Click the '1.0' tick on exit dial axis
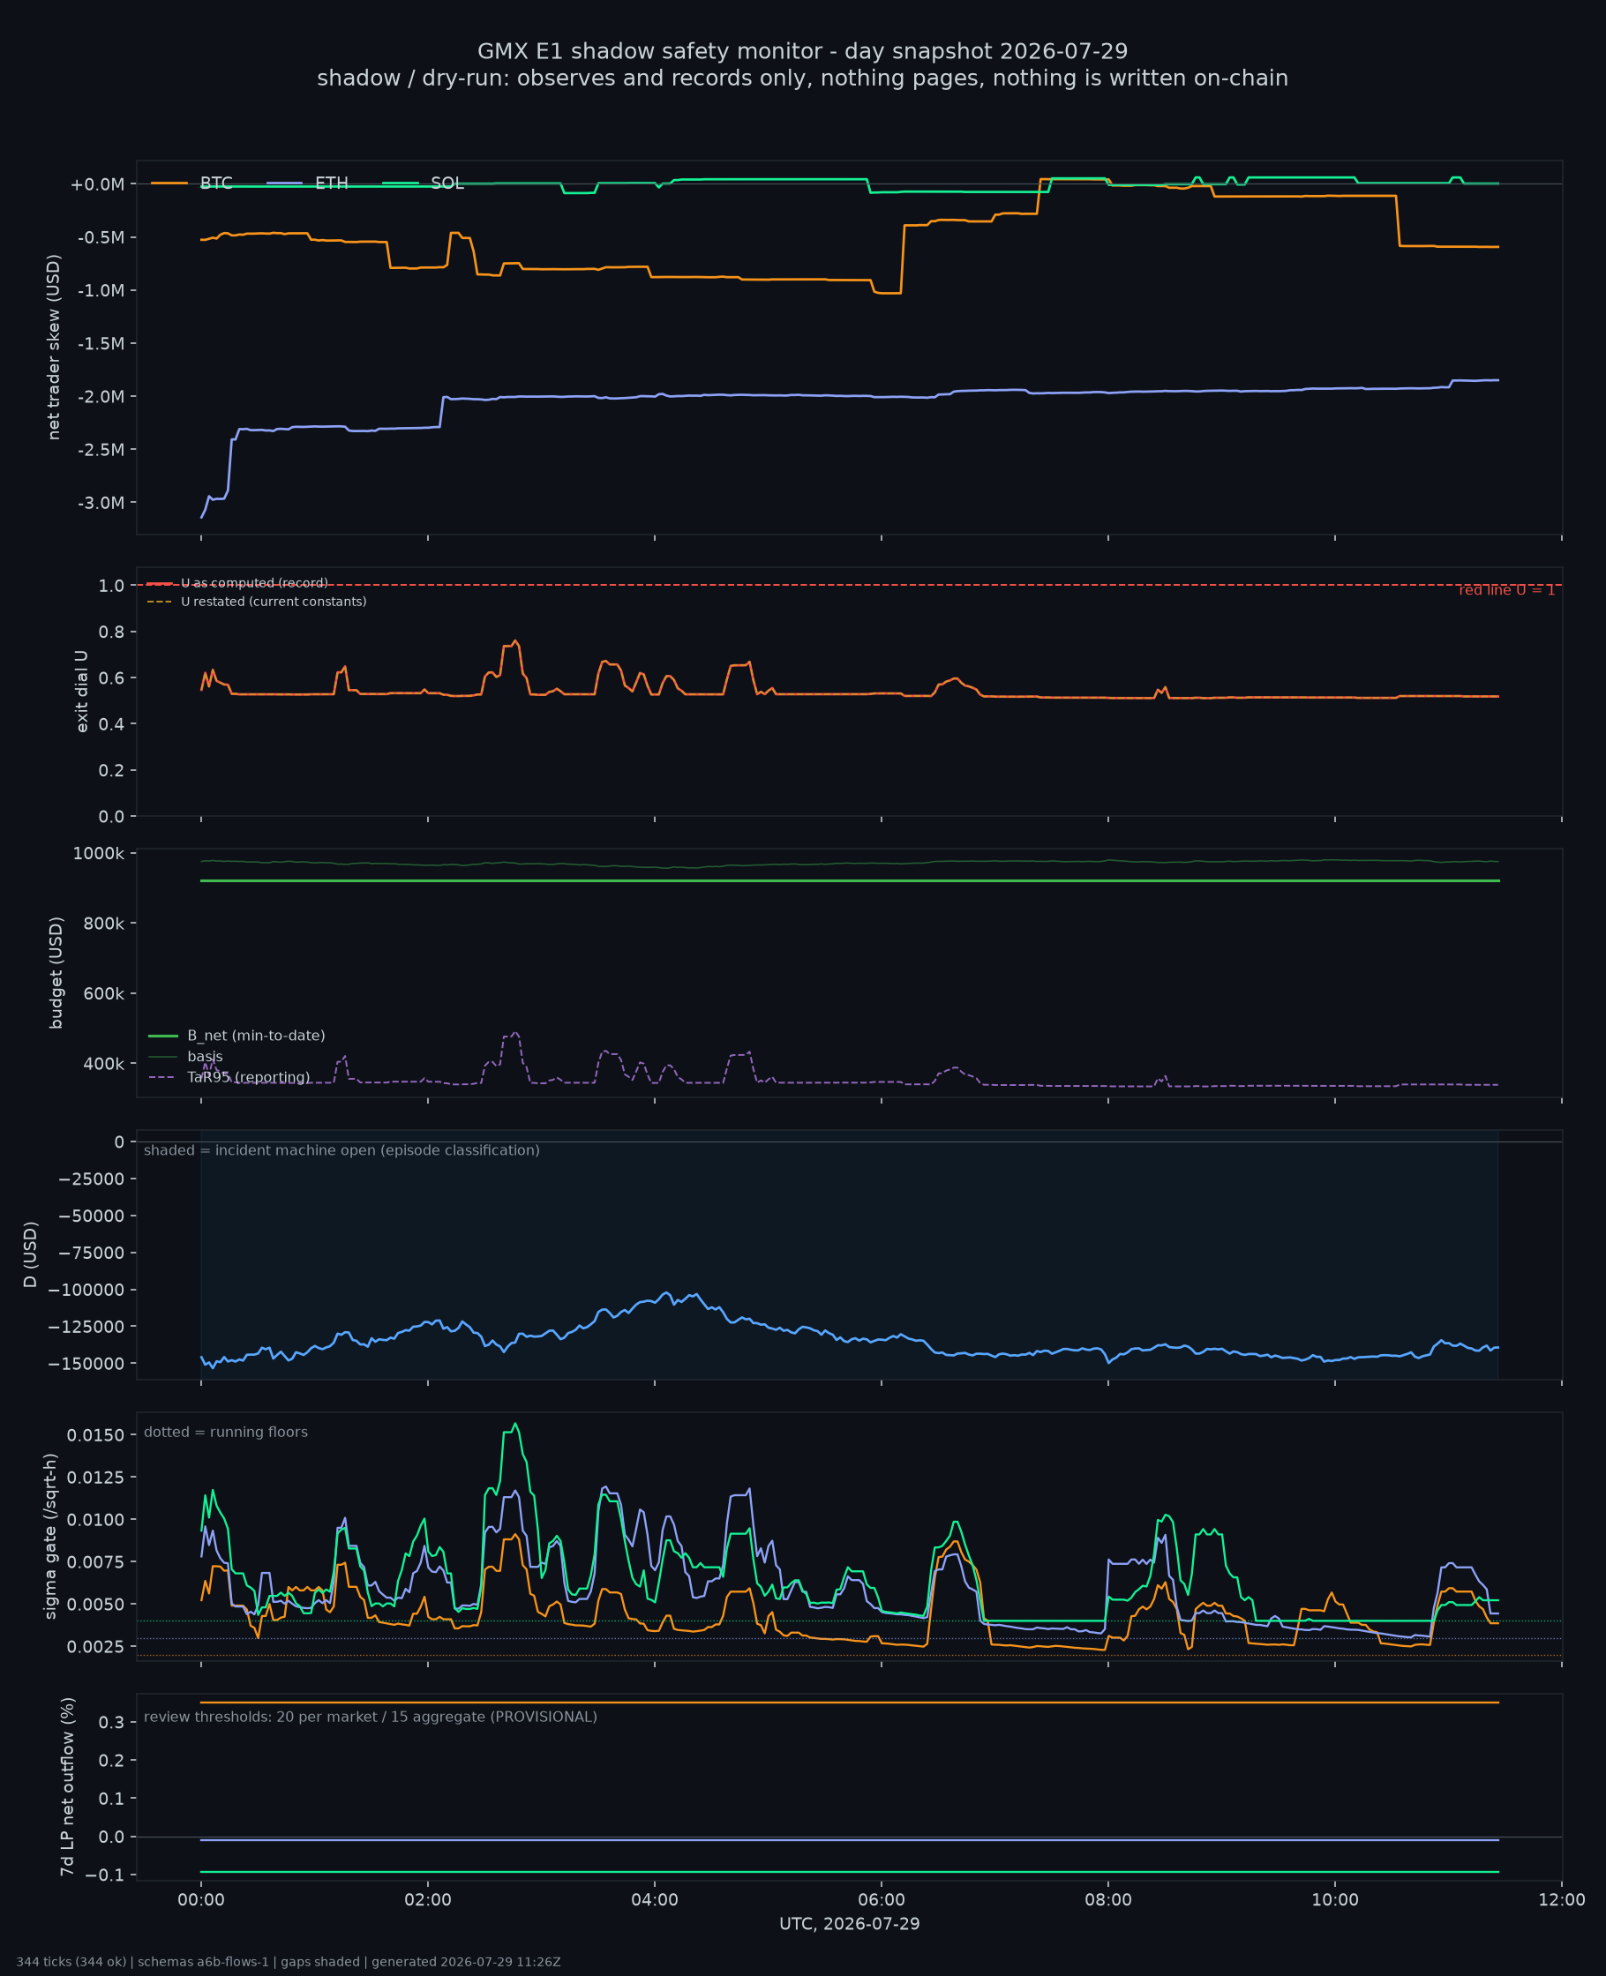 click(112, 586)
